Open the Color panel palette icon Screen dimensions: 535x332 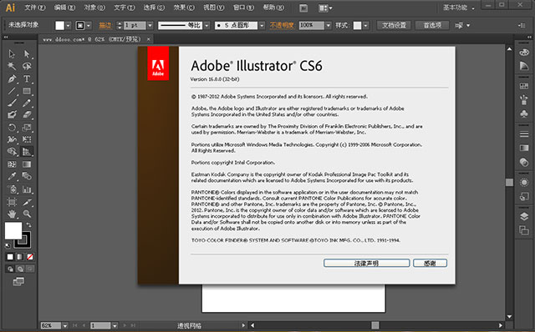click(524, 52)
